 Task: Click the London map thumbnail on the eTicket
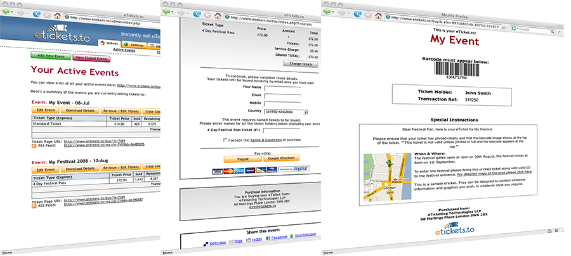click(388, 177)
